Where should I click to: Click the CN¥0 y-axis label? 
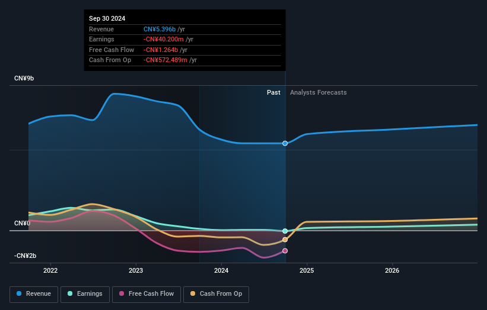click(22, 223)
